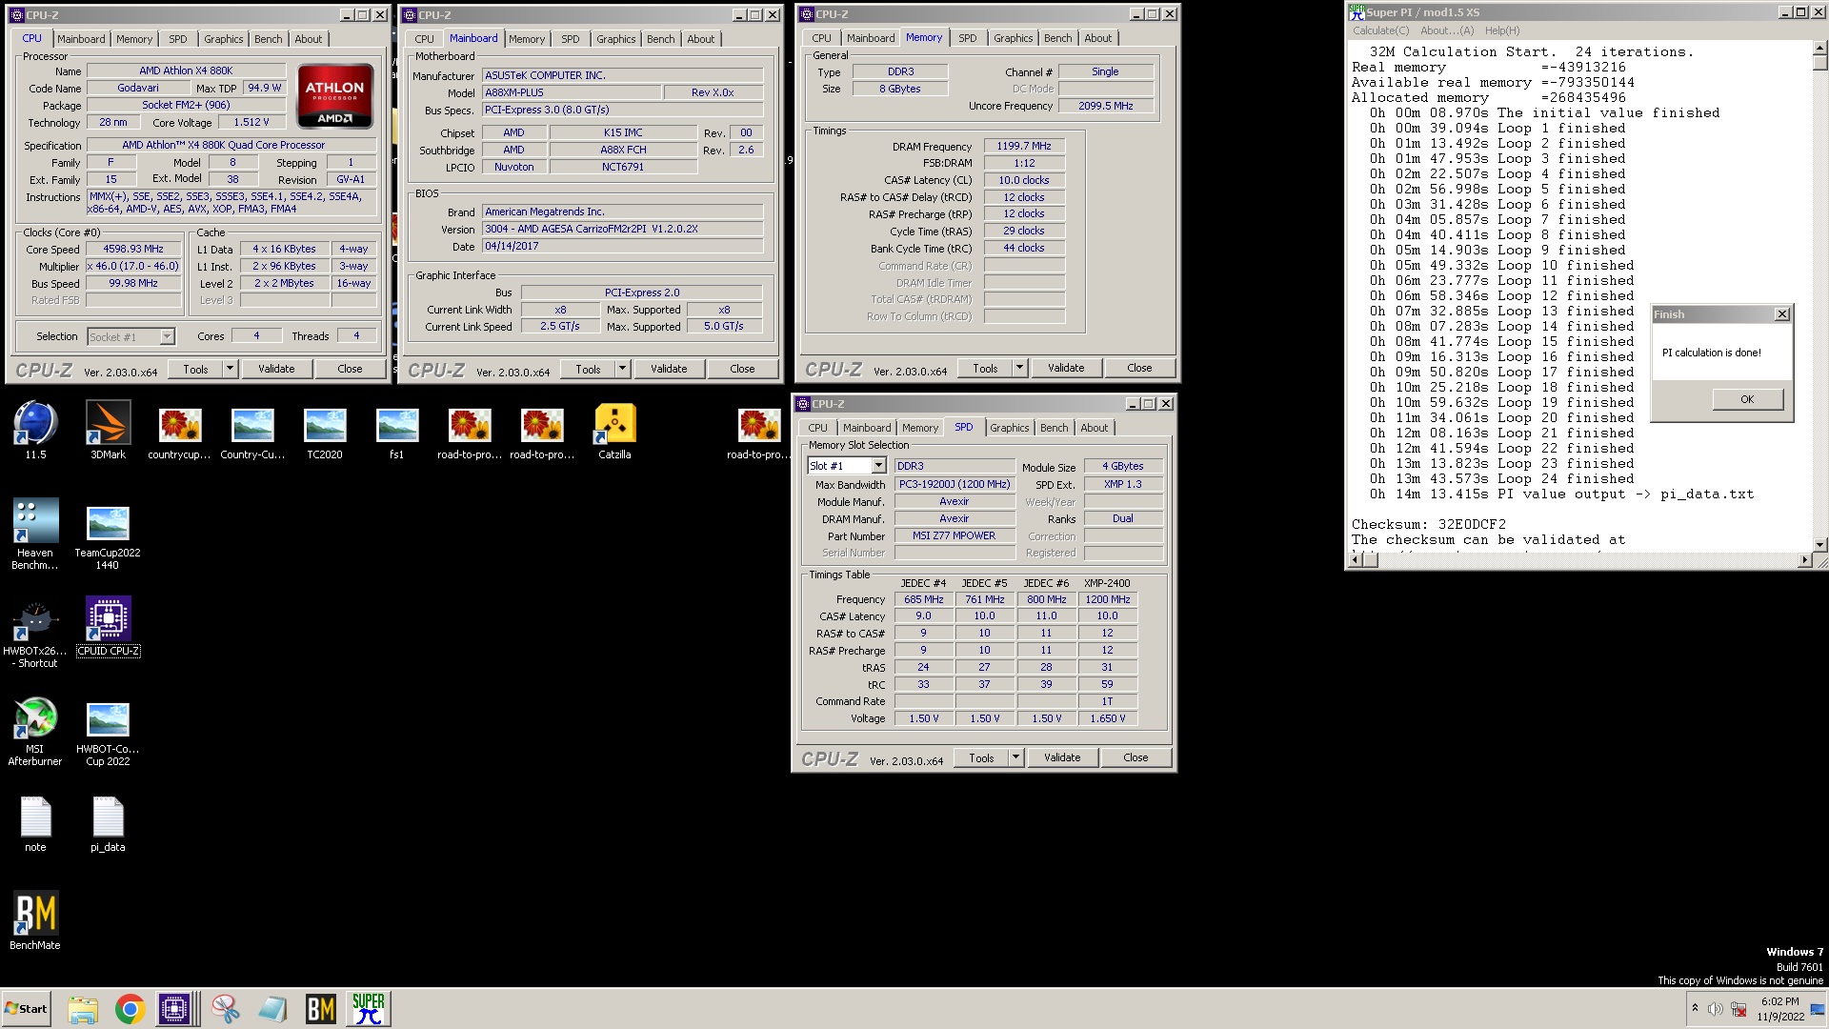The height and width of the screenshot is (1029, 1829).
Task: Open the BenchMate desktop shortcut
Action: pyautogui.click(x=35, y=920)
